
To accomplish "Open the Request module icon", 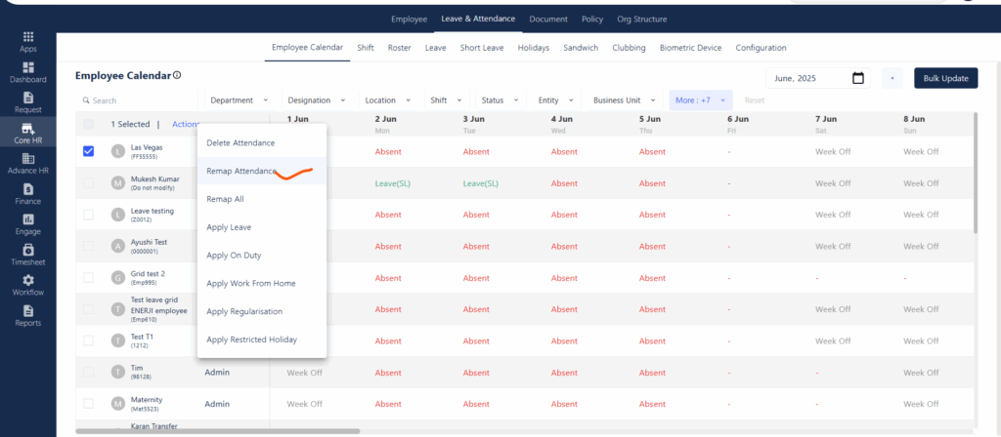I will pos(27,98).
